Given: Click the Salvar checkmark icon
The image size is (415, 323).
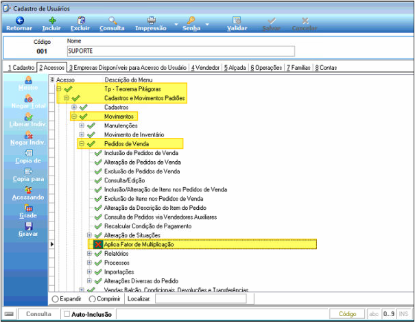Looking at the screenshot, I should (x=272, y=21).
